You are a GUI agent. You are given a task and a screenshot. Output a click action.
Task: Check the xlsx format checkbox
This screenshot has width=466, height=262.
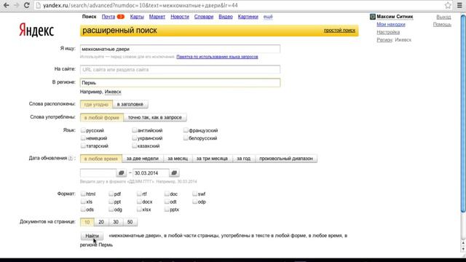(x=139, y=209)
